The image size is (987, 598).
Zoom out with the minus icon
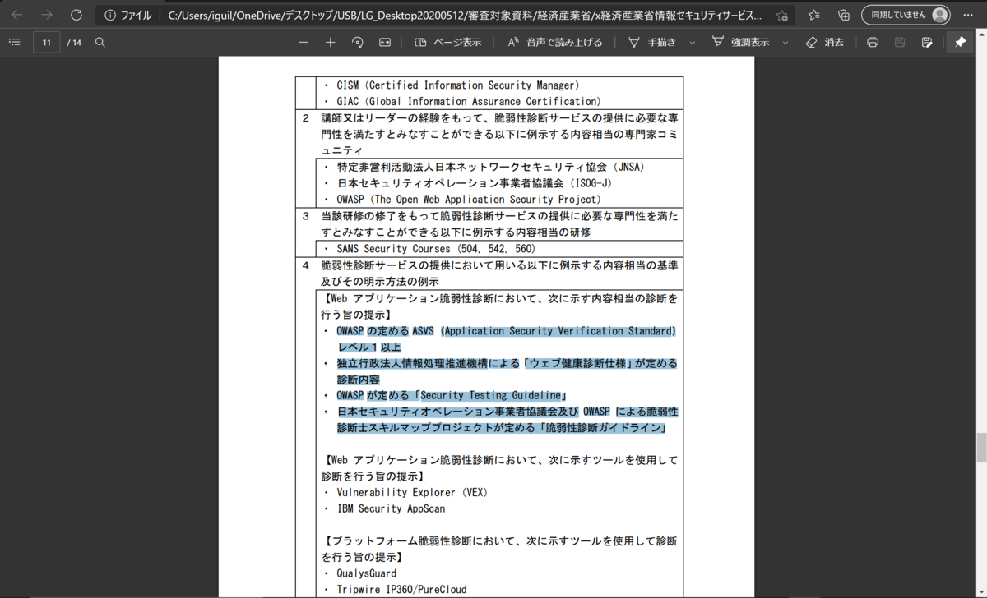pos(304,42)
